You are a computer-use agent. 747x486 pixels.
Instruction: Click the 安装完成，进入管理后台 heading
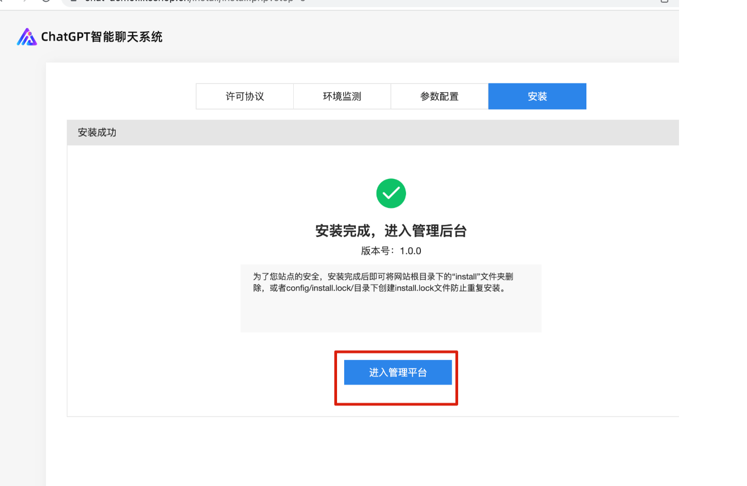click(391, 231)
